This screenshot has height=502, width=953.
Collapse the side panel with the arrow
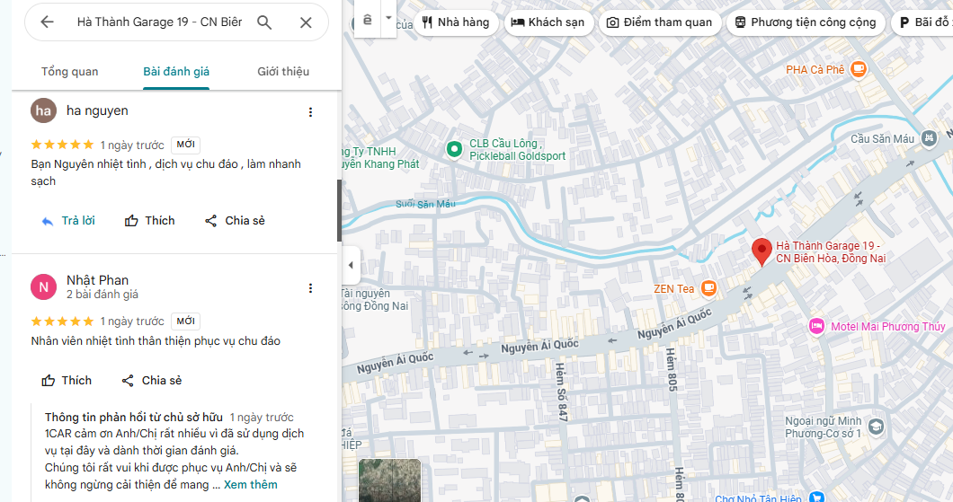350,265
